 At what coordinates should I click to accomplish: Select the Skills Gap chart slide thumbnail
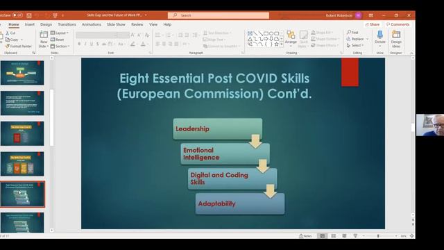pos(22,164)
